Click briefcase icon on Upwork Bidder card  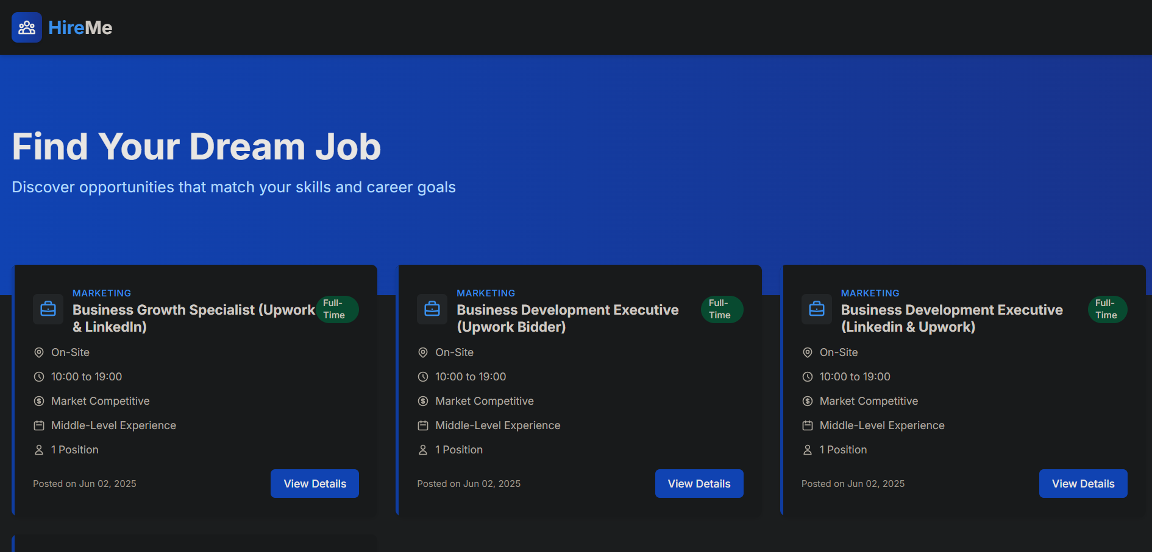pos(432,309)
